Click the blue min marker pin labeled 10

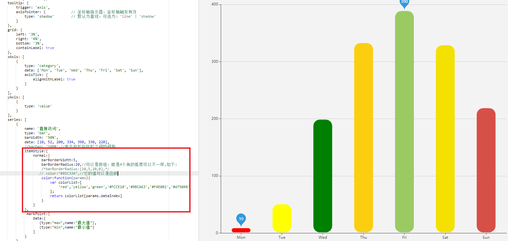(x=241, y=220)
